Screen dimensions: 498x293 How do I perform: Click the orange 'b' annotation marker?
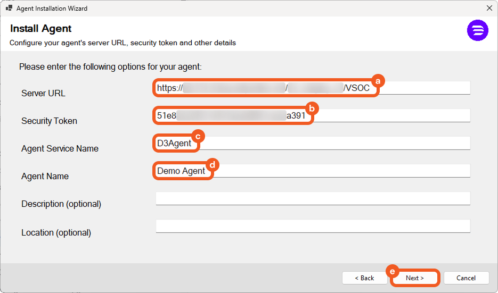(312, 108)
